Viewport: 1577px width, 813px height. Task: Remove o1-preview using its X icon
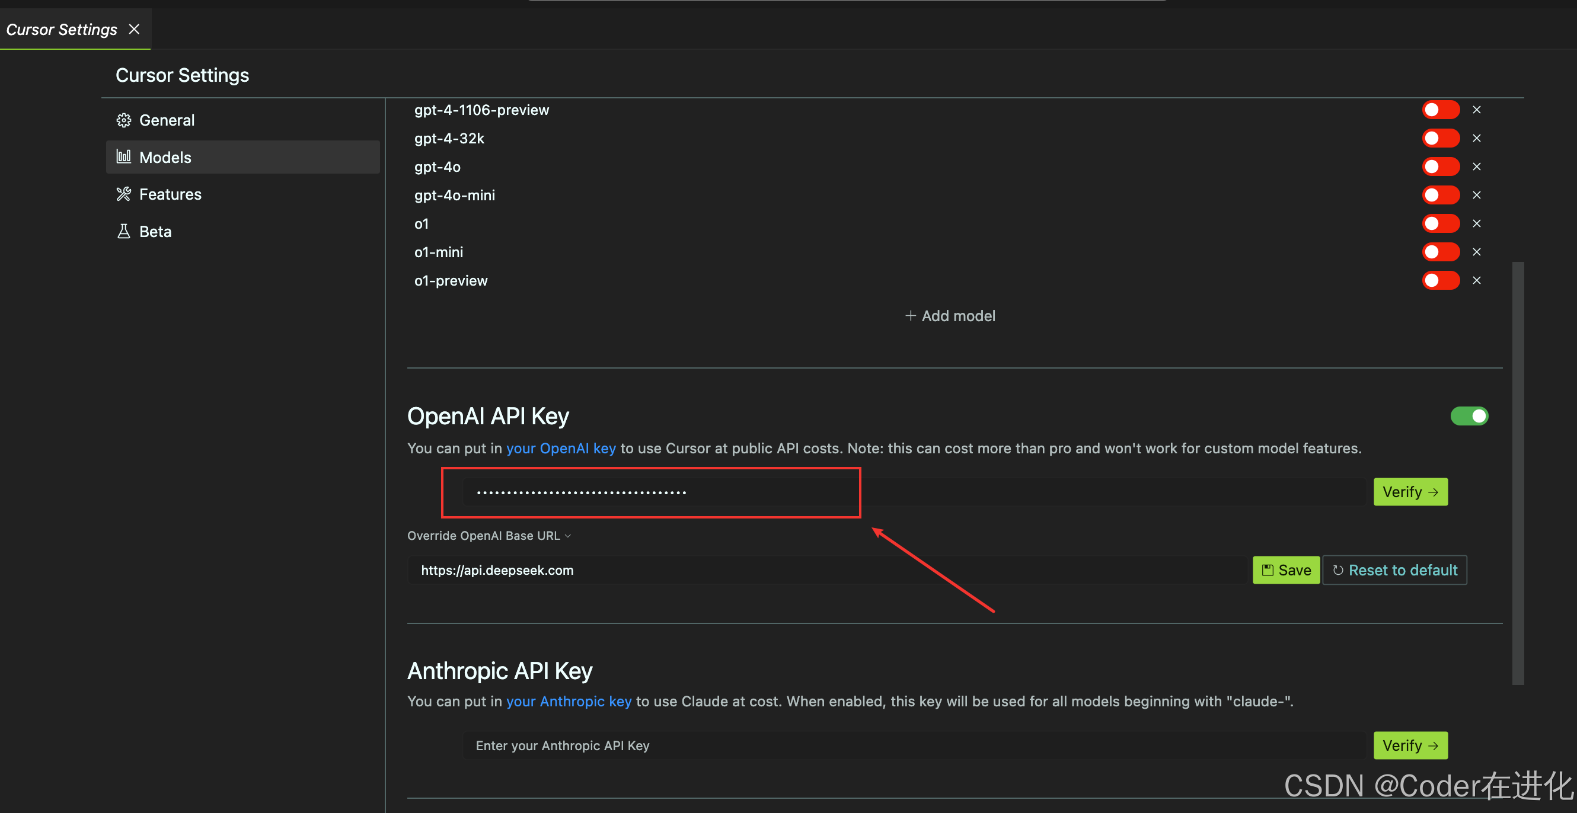[x=1476, y=280]
